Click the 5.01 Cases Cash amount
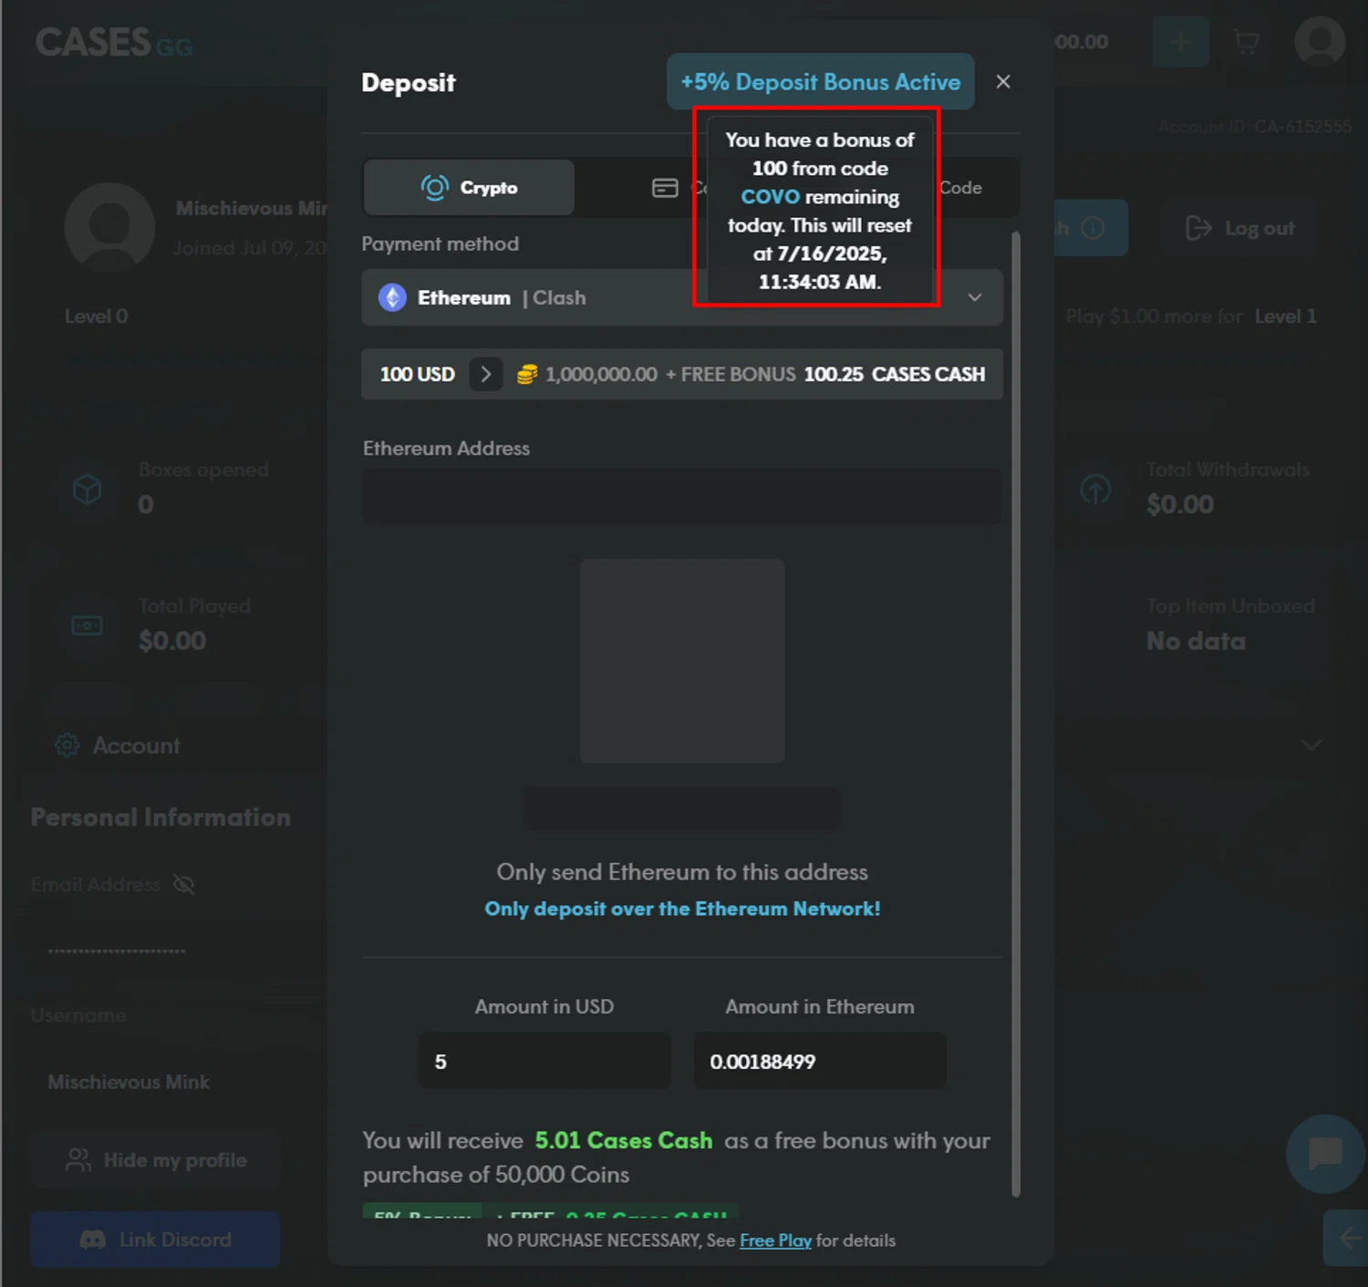 coord(624,1140)
